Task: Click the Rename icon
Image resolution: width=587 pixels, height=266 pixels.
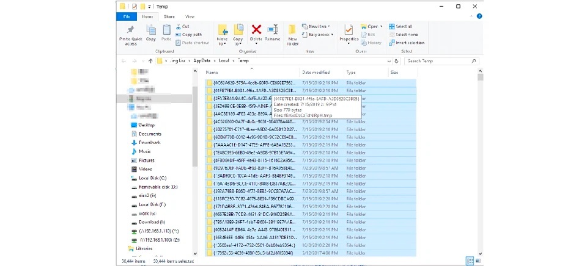Action: coord(273,30)
